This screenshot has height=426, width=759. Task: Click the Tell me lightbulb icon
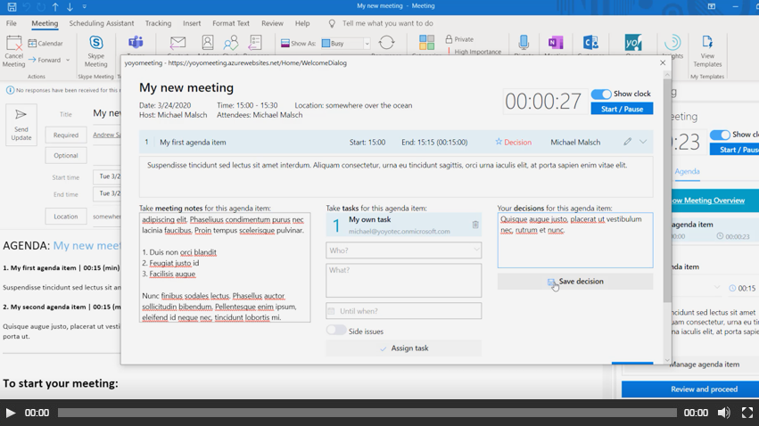[332, 23]
